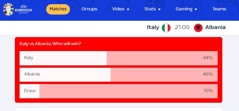Click the poll question heading
Screen dimensions: 239x111
pyautogui.click(x=50, y=44)
